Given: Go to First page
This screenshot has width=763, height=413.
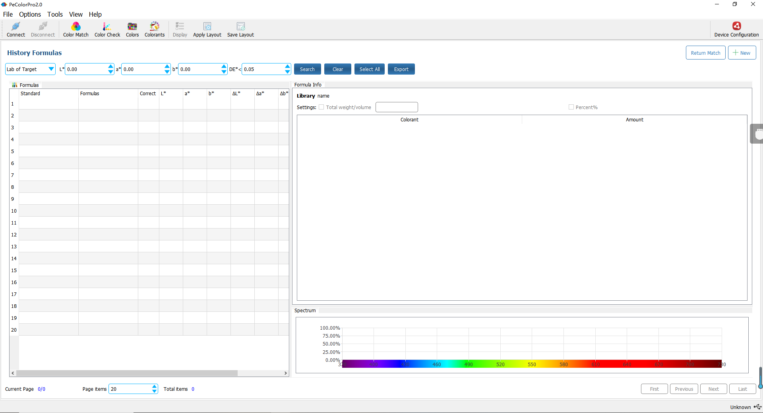Looking at the screenshot, I should pos(655,389).
